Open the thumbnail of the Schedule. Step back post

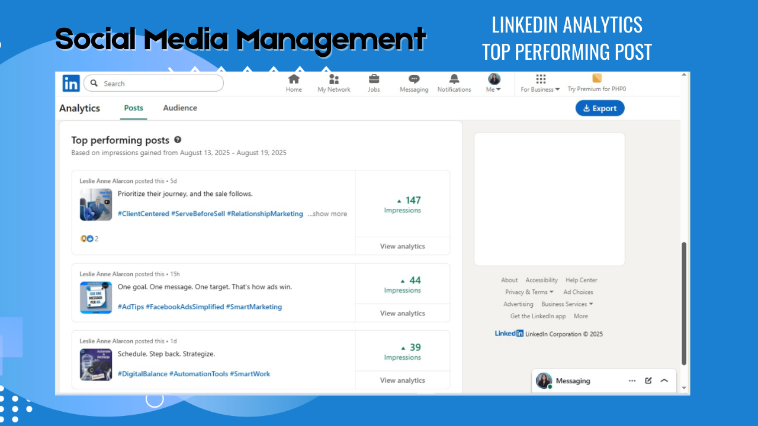[96, 364]
